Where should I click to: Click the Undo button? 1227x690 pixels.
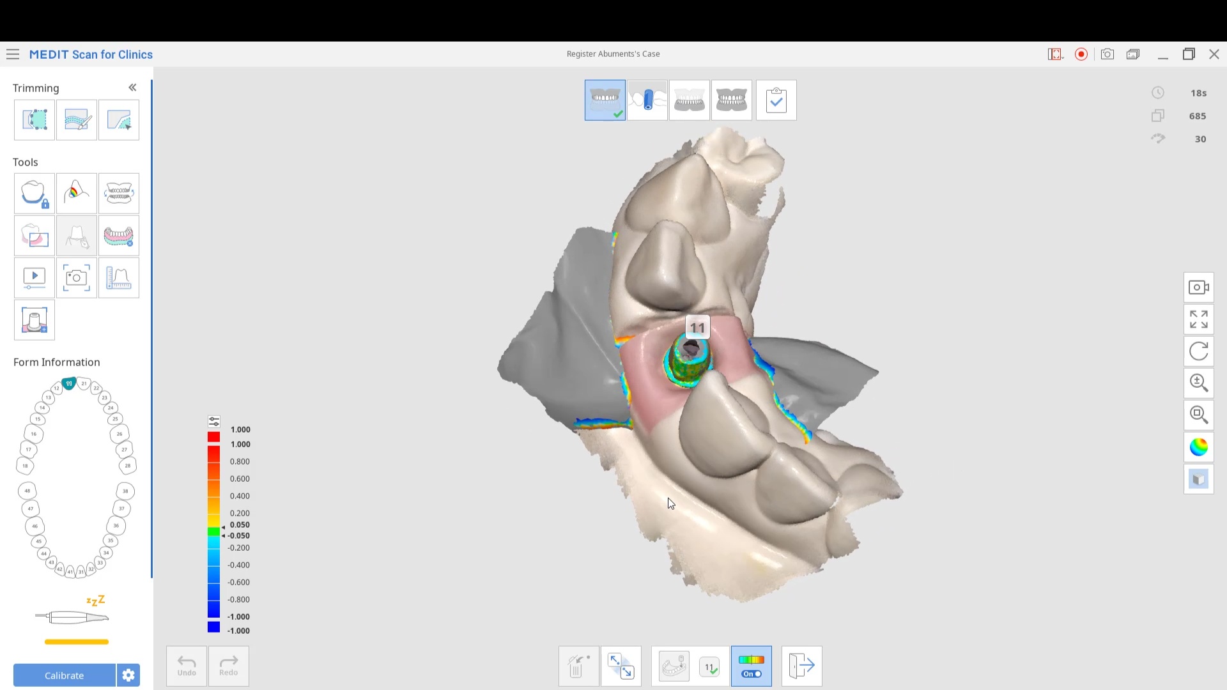pos(187,666)
